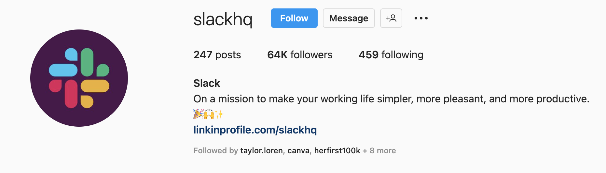Go to canva's profile
This screenshot has height=173, width=606.
(298, 151)
